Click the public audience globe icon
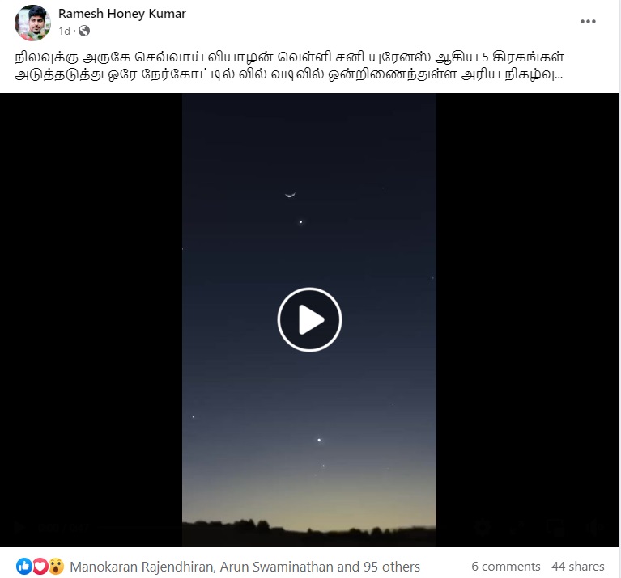 [84, 31]
